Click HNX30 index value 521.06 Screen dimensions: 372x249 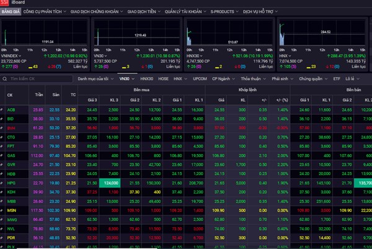coord(242,56)
